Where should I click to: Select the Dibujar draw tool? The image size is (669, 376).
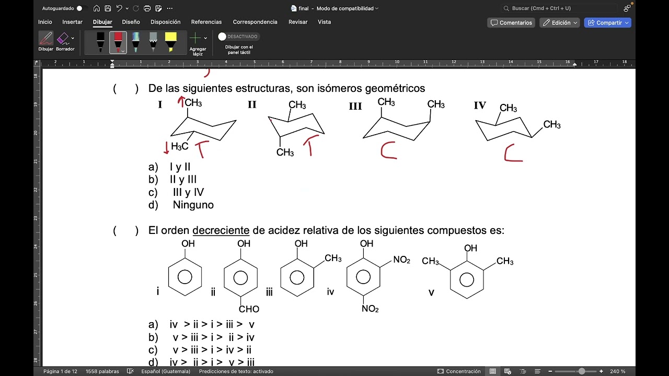(x=45, y=41)
